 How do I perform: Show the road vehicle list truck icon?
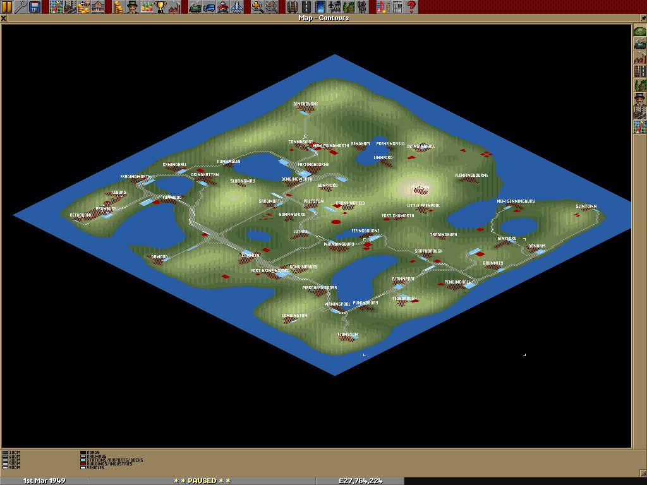tap(209, 6)
